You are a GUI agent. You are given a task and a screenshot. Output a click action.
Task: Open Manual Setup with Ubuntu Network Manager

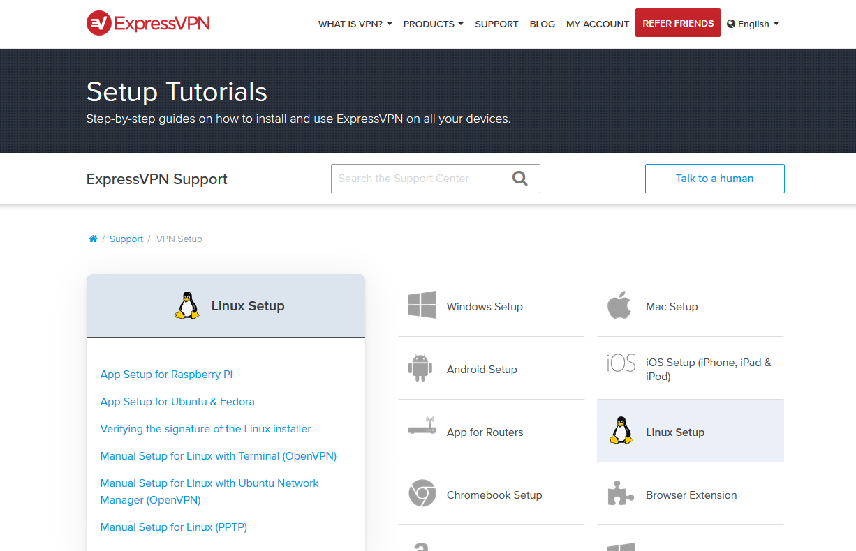tap(209, 492)
